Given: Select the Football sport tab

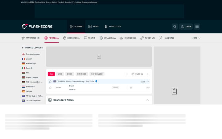Looking at the screenshot, I should pyautogui.click(x=51, y=38).
